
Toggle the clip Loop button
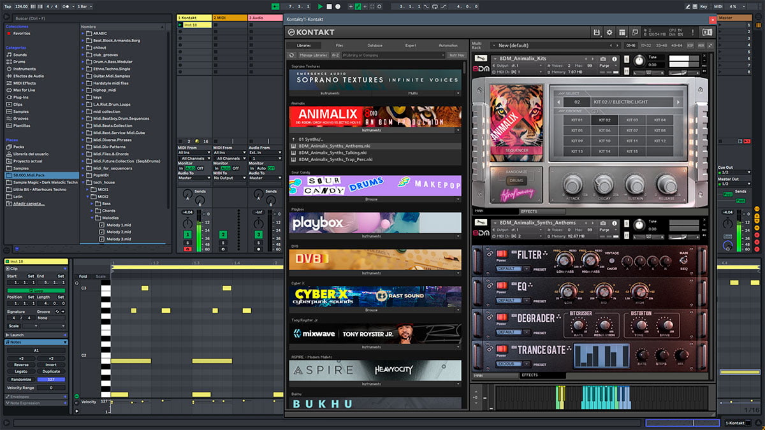pyautogui.click(x=36, y=290)
